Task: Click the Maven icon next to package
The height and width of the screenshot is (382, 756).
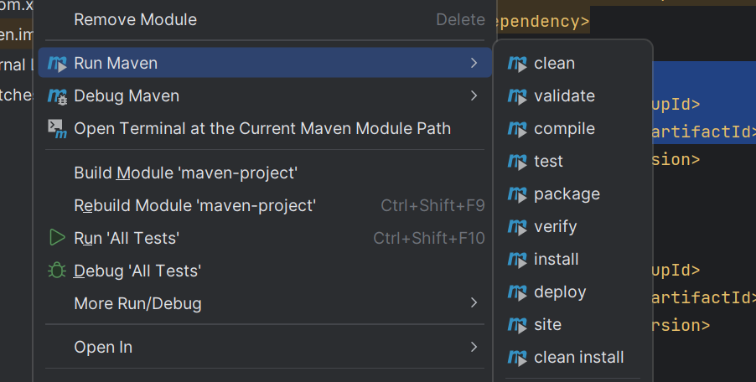Action: click(517, 194)
